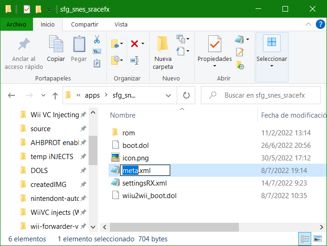The image size is (327, 246).
Task: Select the icon.png file
Action: pos(135,158)
